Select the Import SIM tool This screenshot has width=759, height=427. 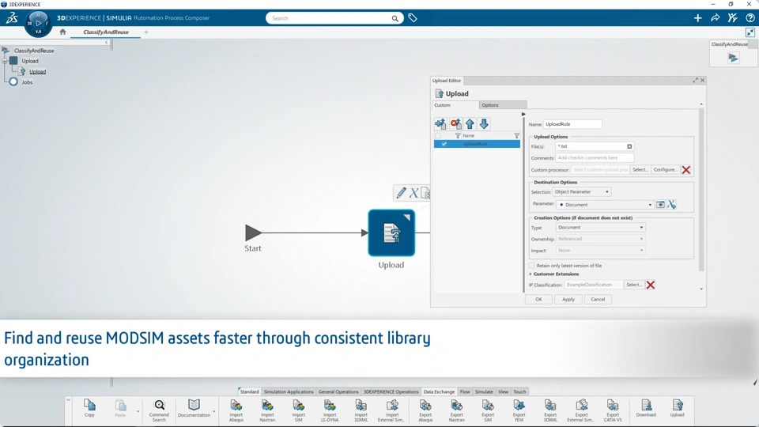[299, 410]
